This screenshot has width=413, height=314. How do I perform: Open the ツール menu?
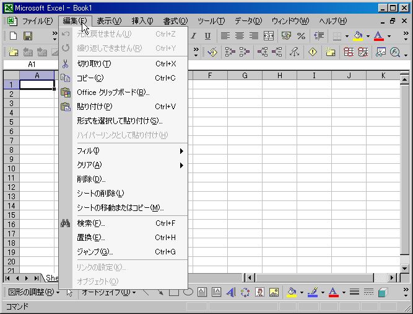click(211, 21)
